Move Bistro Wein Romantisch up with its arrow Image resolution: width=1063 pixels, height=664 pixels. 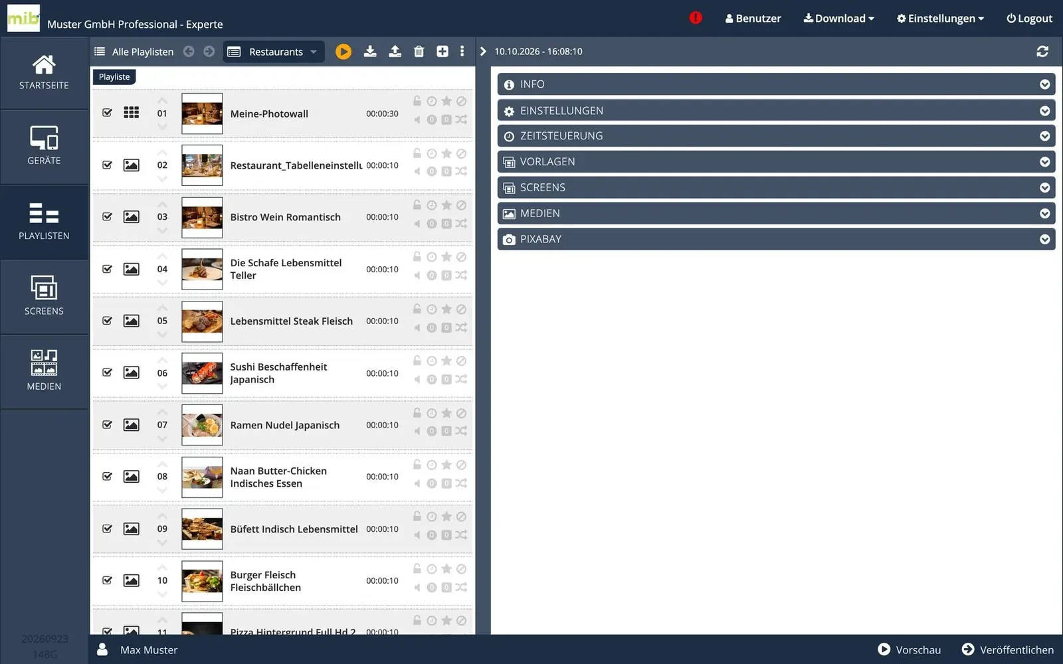(162, 205)
